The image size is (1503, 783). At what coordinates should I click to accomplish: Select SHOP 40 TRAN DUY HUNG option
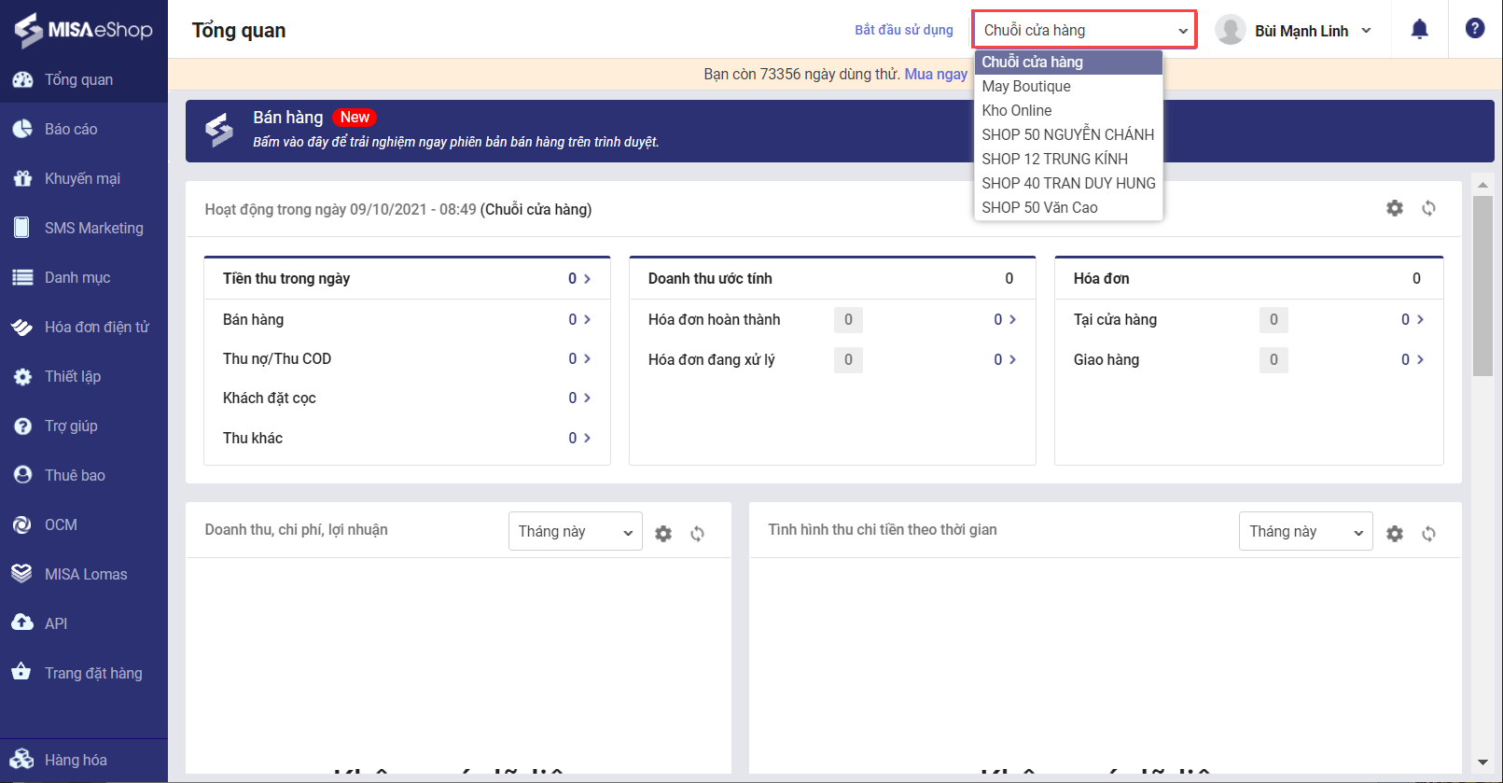click(1068, 183)
